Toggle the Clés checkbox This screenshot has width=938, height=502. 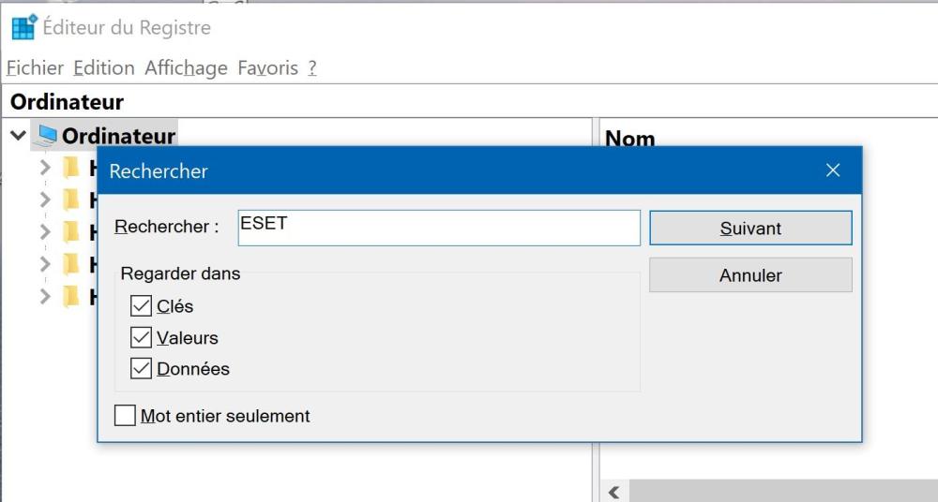click(141, 306)
